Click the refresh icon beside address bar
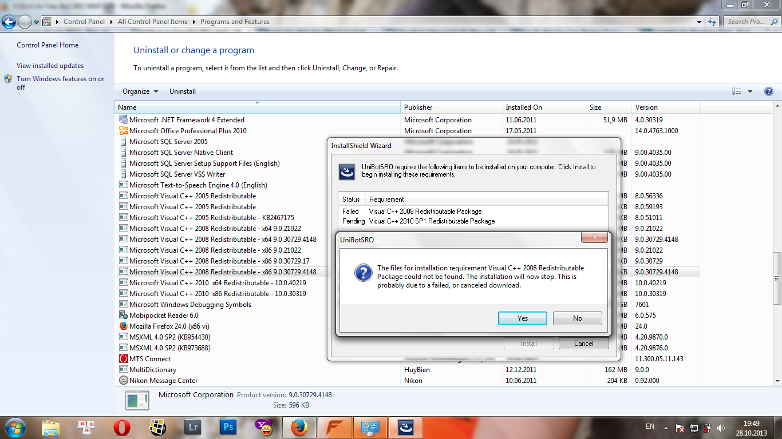782x439 pixels. coord(713,22)
